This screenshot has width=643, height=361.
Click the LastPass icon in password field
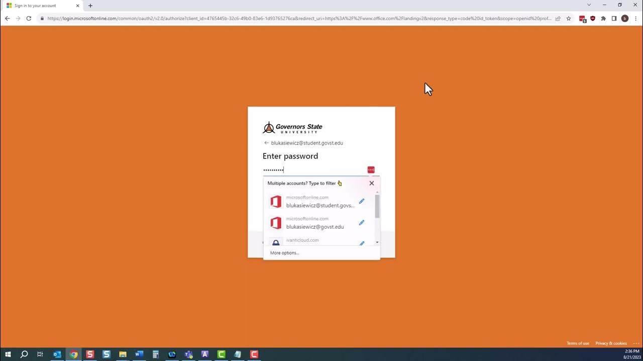coord(371,170)
